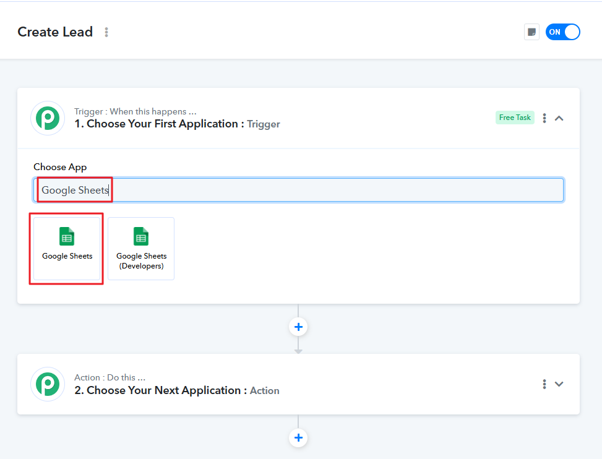The height and width of the screenshot is (459, 602).
Task: Click the Free Task badge
Action: [515, 118]
